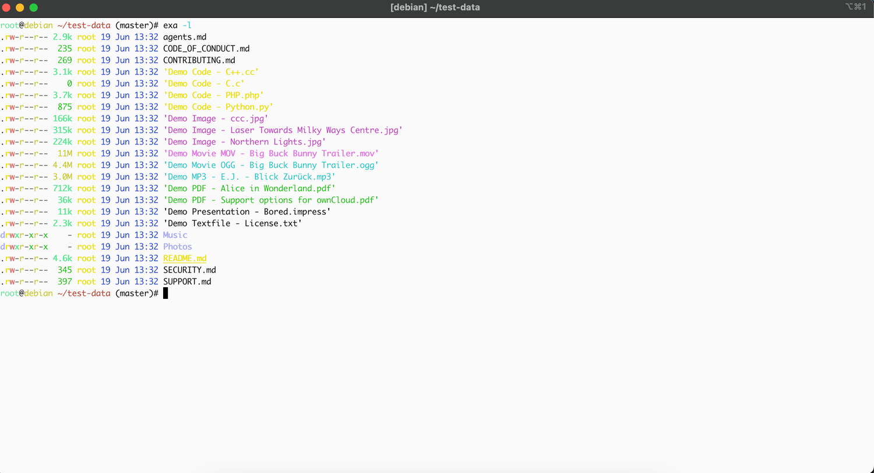Viewport: 874px width, 473px height.
Task: Click the 166k size value
Action: tap(62, 118)
